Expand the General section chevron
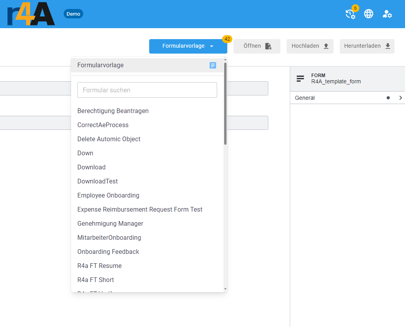The height and width of the screenshot is (327, 405). (400, 98)
